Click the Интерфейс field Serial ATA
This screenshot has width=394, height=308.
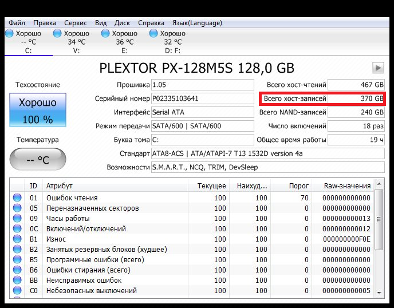[203, 112]
